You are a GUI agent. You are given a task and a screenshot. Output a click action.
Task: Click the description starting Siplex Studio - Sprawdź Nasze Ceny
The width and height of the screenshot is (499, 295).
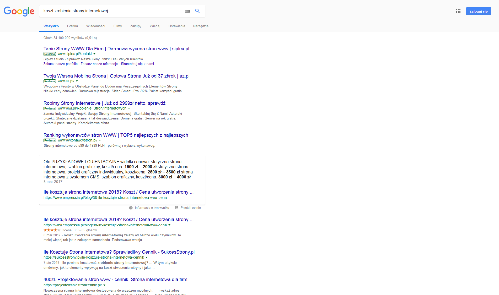tap(93, 59)
